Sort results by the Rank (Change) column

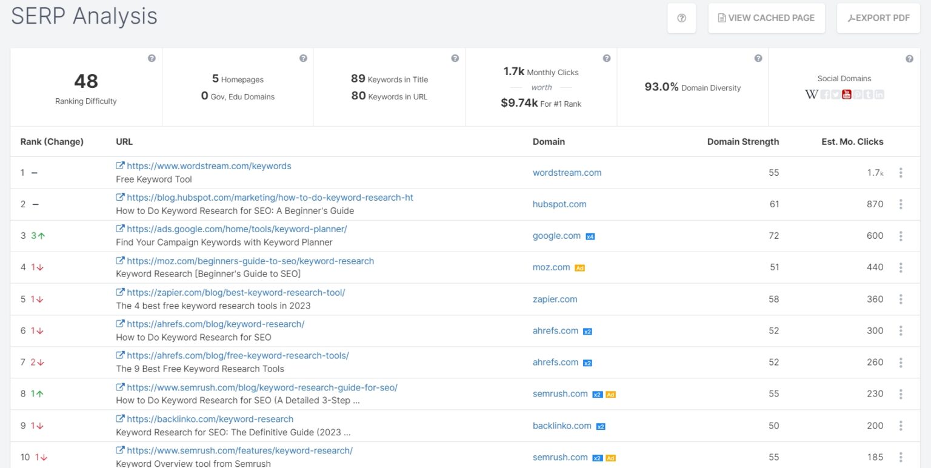pos(52,141)
